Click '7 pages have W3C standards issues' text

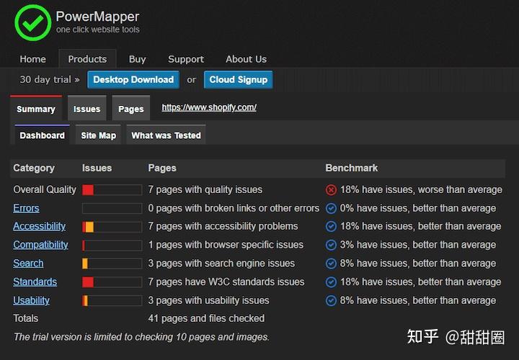(x=226, y=282)
